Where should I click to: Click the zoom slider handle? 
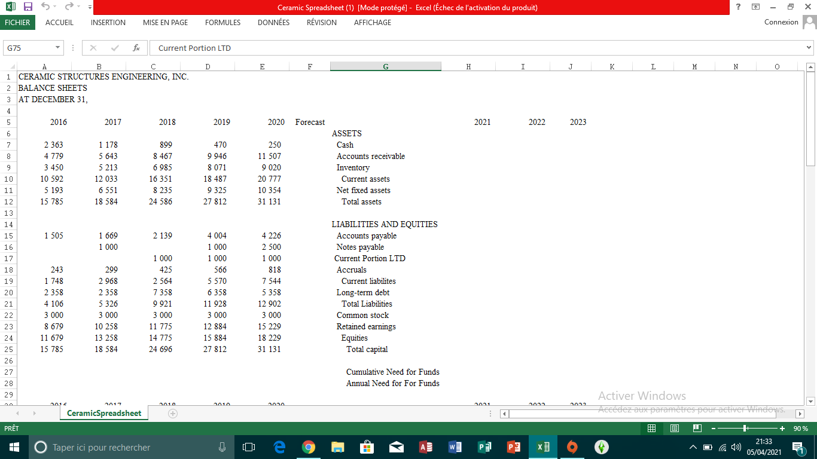745,429
